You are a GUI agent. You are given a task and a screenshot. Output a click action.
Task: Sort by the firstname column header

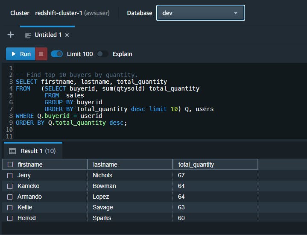(30, 164)
